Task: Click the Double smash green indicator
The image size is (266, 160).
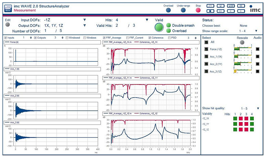Action: 168,26
